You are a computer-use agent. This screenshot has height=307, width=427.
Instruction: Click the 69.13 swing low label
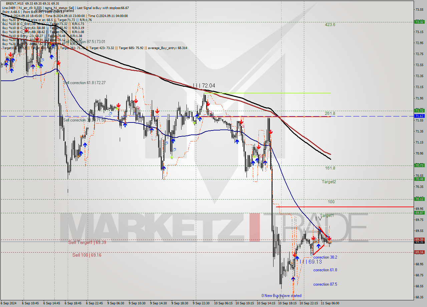click(315, 262)
